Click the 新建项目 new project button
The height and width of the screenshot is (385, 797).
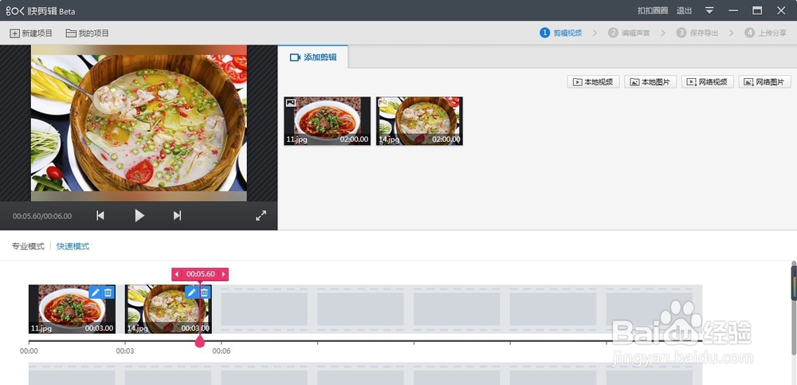31,33
